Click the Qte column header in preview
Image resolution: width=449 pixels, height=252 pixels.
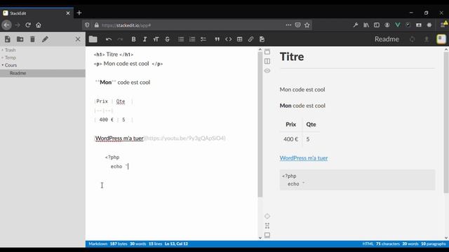click(x=311, y=125)
